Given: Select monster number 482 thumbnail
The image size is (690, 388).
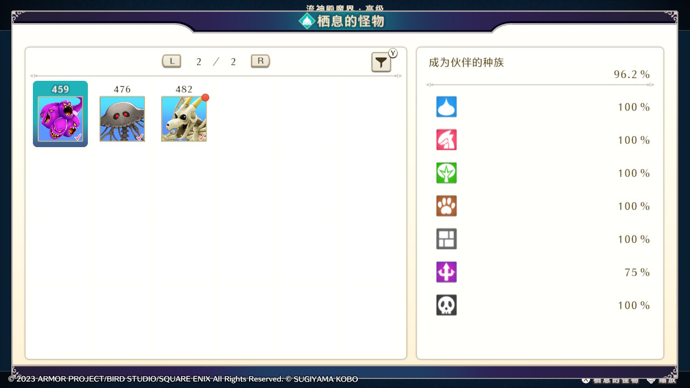Looking at the screenshot, I should point(184,119).
